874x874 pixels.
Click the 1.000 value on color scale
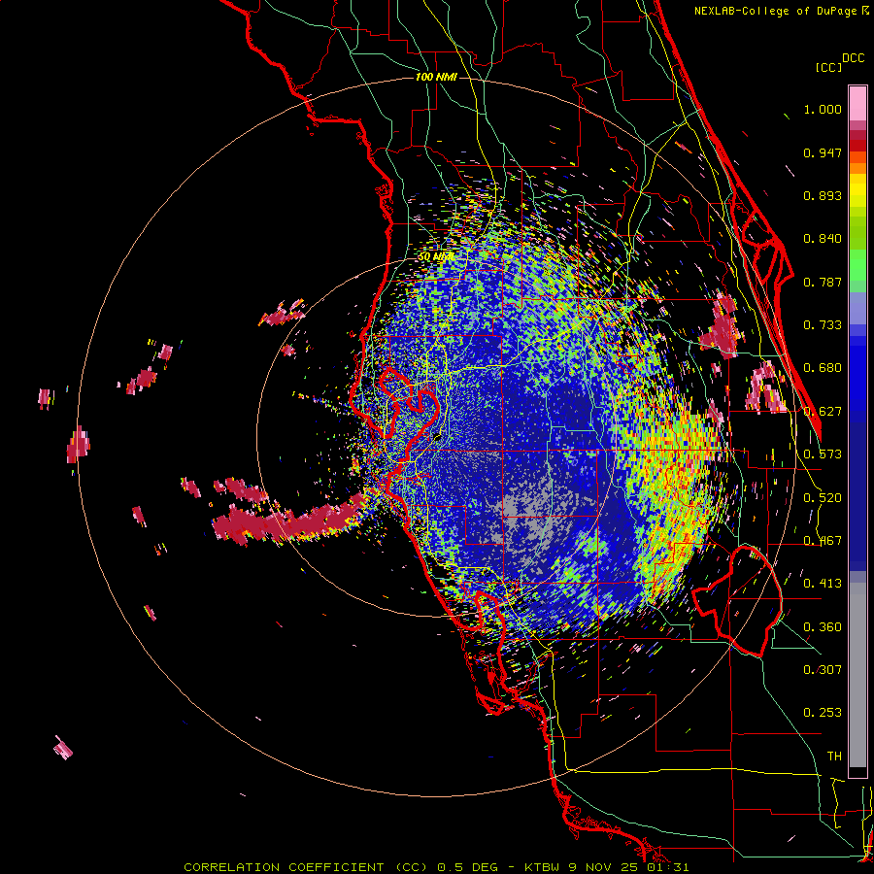coord(823,109)
